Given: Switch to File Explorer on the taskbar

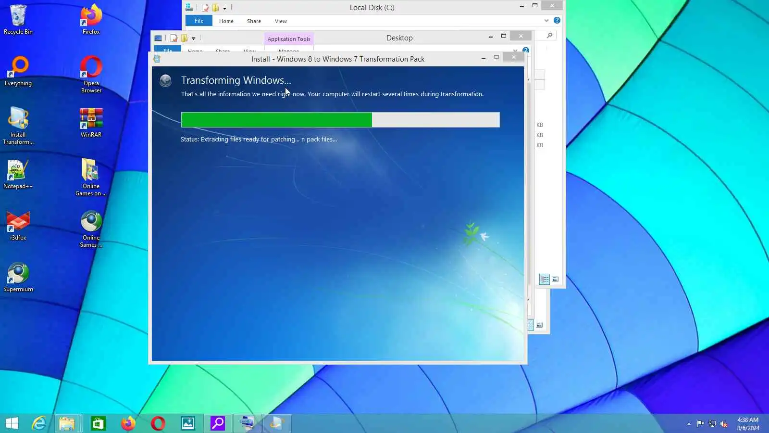Looking at the screenshot, I should pyautogui.click(x=67, y=423).
